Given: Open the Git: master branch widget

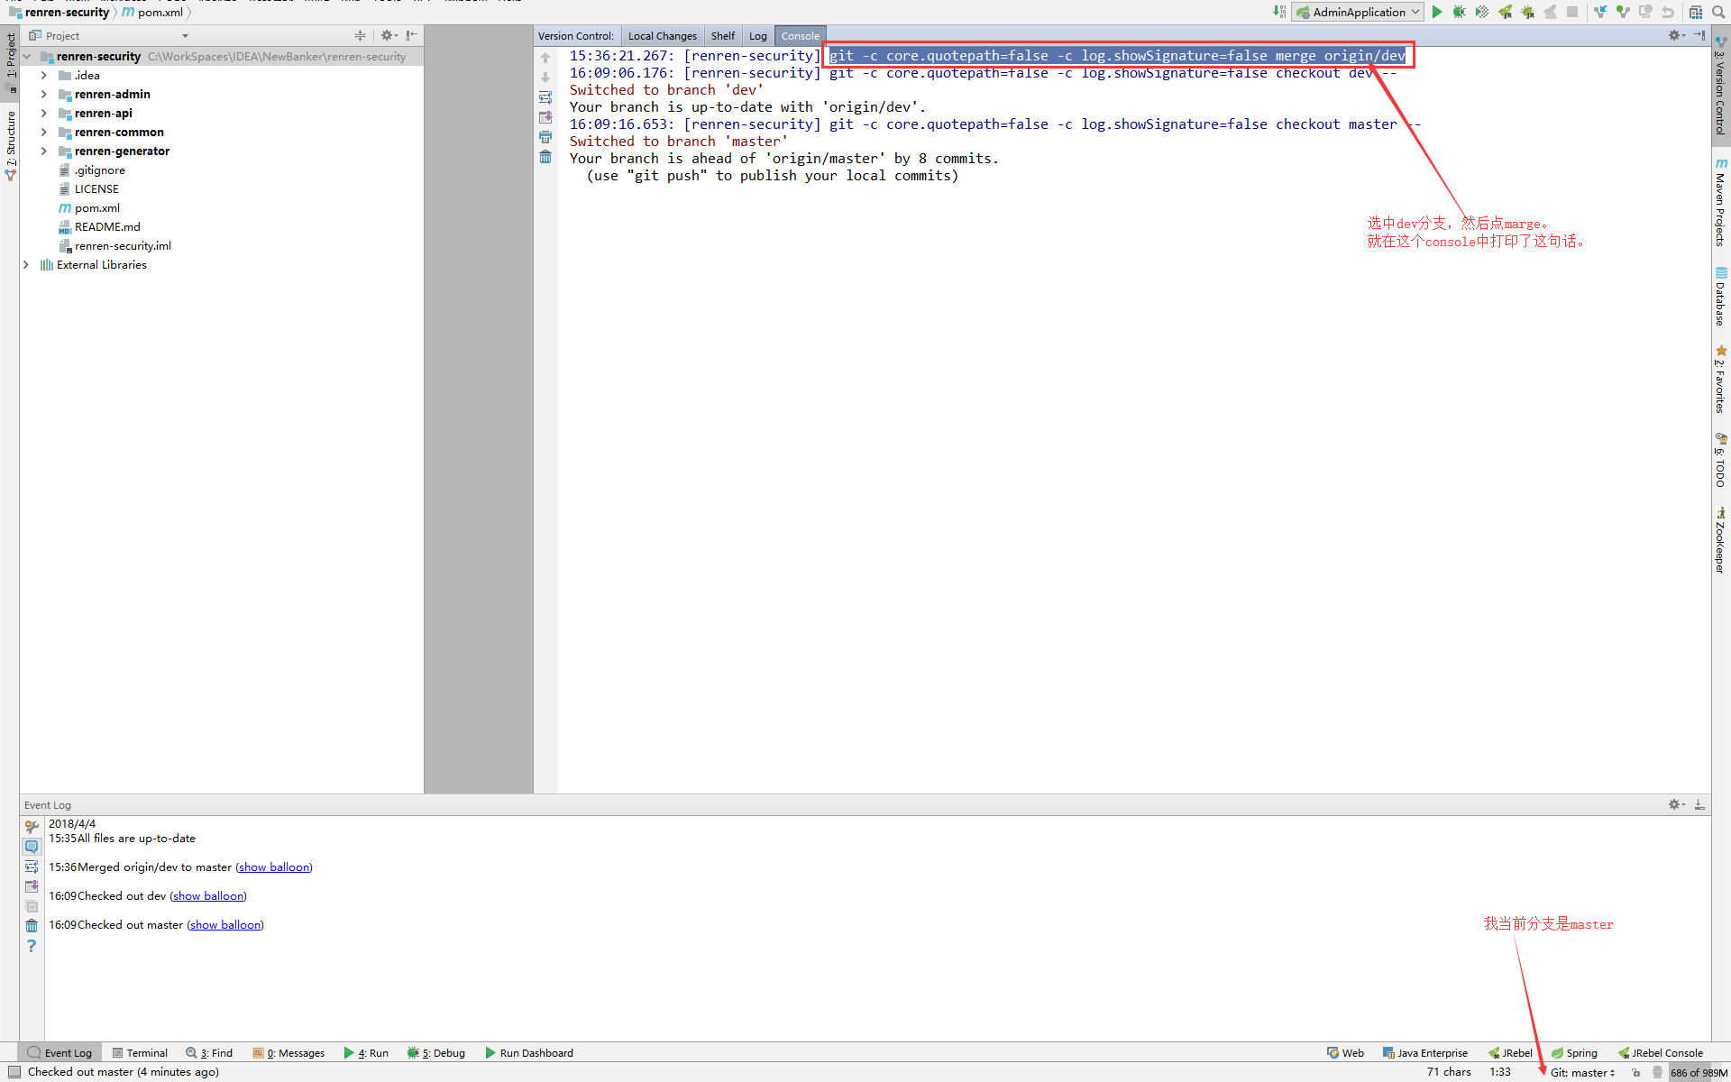Looking at the screenshot, I should pos(1582,1072).
